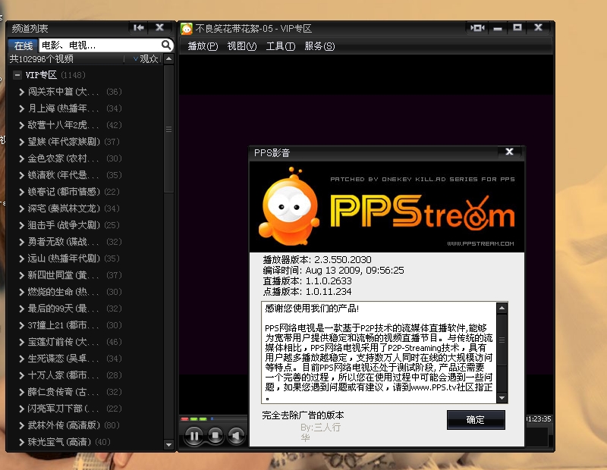Close the PPS影音 about dialog

[x=509, y=152]
